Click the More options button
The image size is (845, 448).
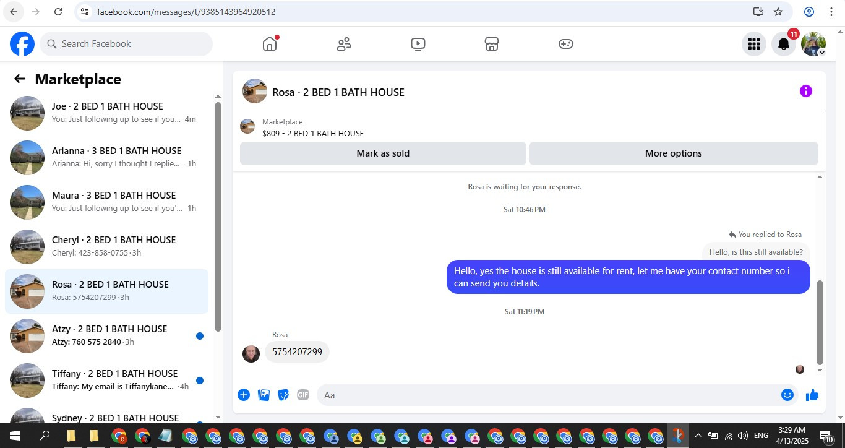pos(673,153)
